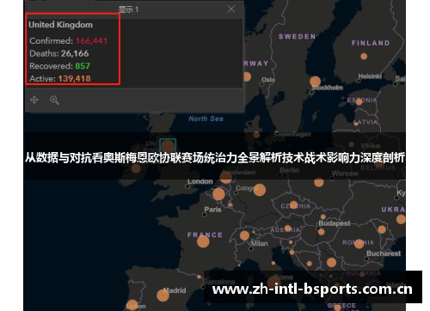Viewport: 430px width, 311px height.
Task: Click the 'London' city label
Action: point(200,181)
